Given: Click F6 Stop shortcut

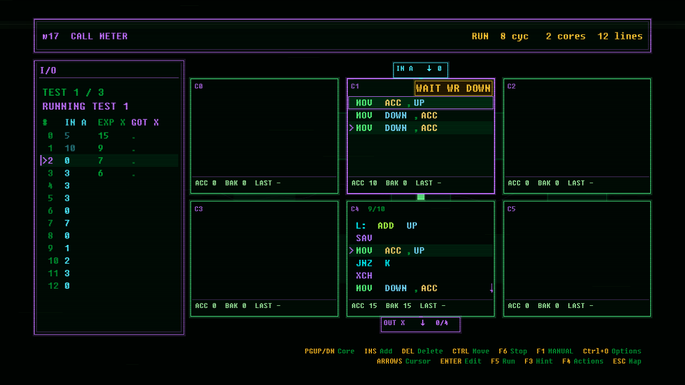Looking at the screenshot, I should pos(513,351).
